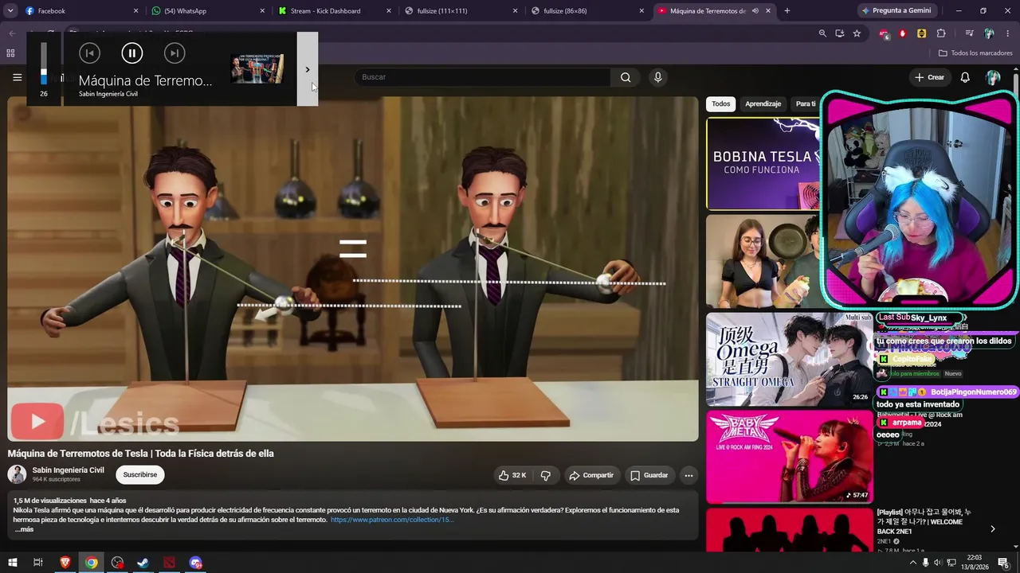Open YouTube guide hamburger menu
The height and width of the screenshot is (573, 1020).
pyautogui.click(x=17, y=77)
